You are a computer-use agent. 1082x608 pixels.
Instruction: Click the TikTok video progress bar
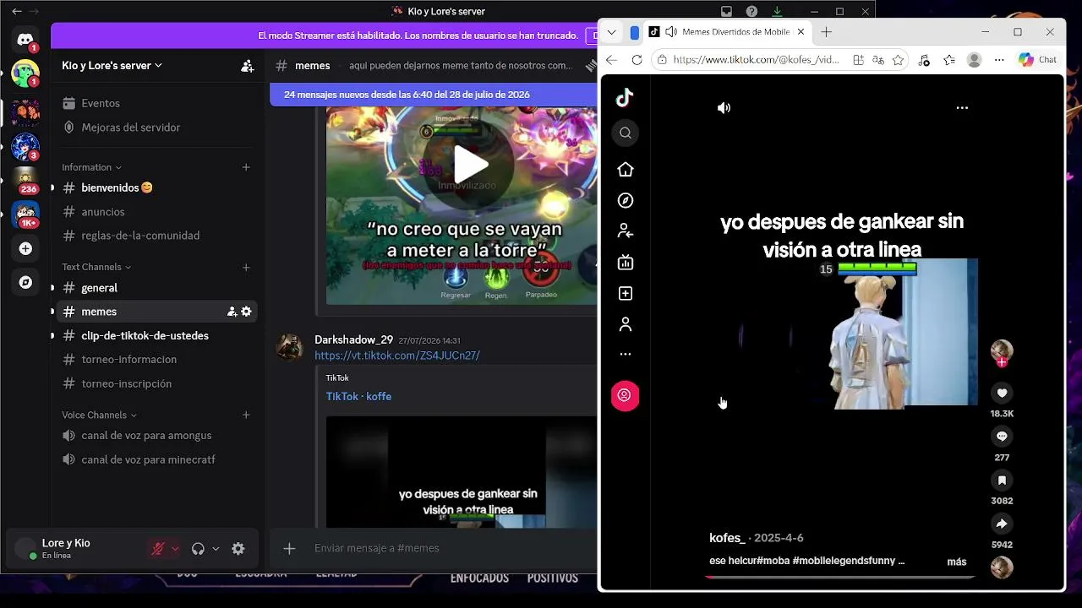841,578
